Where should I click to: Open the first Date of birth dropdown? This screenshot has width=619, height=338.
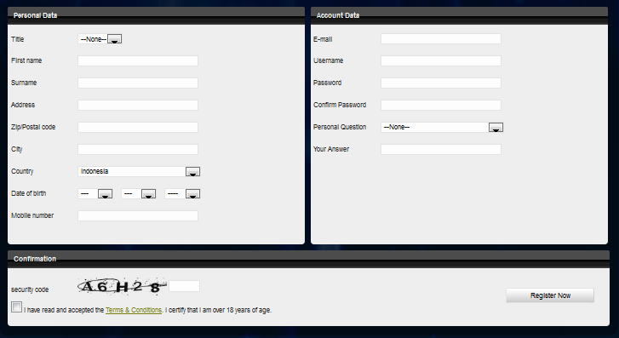95,193
